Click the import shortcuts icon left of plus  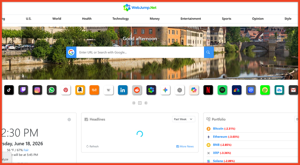pos(134,103)
